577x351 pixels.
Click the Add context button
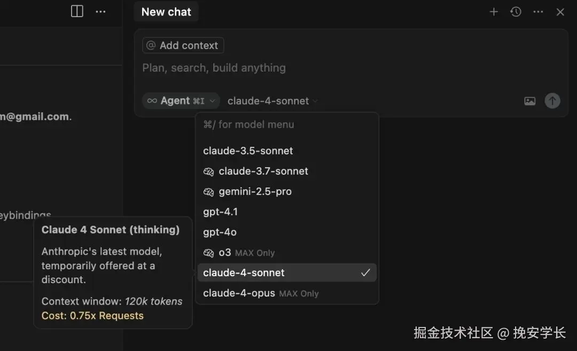tap(183, 45)
